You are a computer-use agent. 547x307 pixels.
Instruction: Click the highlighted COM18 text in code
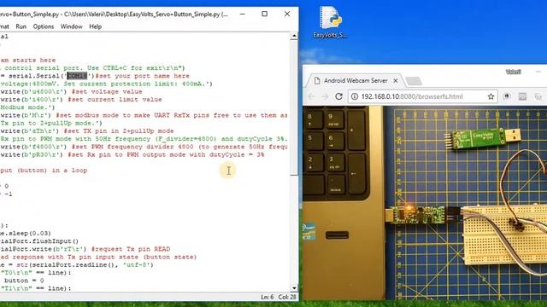tap(77, 76)
